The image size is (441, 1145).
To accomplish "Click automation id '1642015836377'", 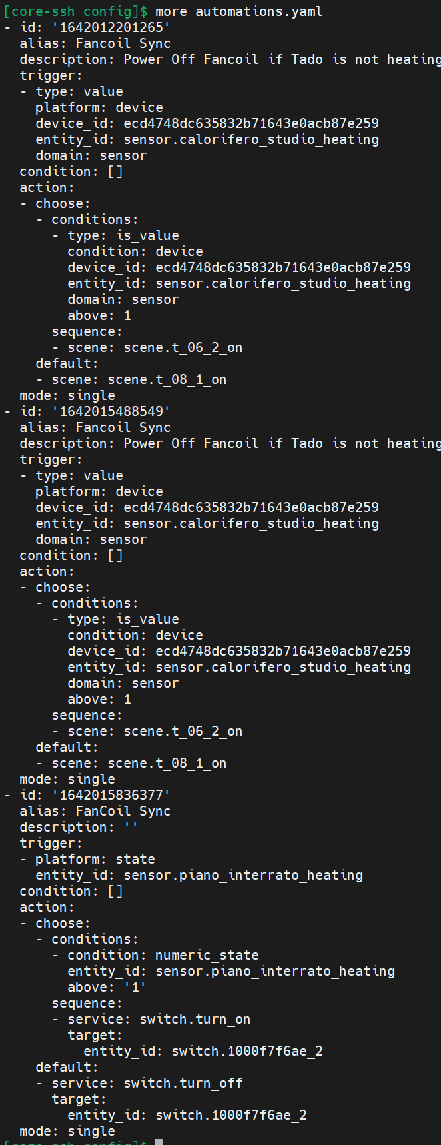I will point(111,795).
